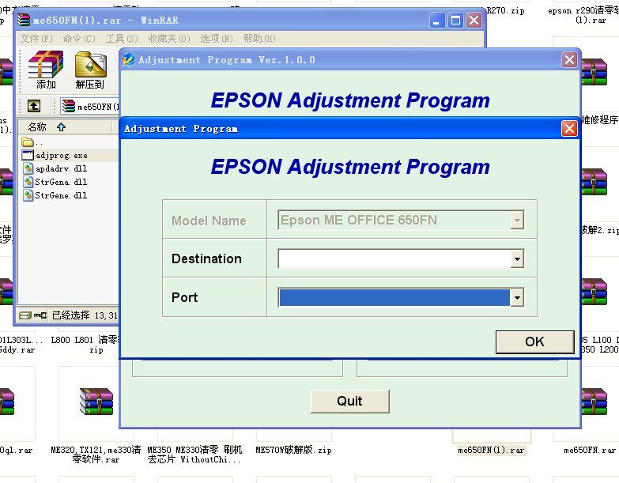This screenshot has width=619, height=483.
Task: Expand the Port dropdown arrow
Action: click(517, 297)
